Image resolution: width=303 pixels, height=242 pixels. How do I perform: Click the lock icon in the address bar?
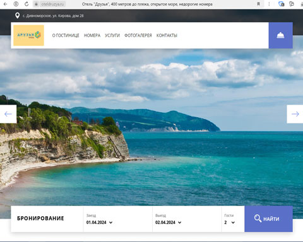coord(36,4)
